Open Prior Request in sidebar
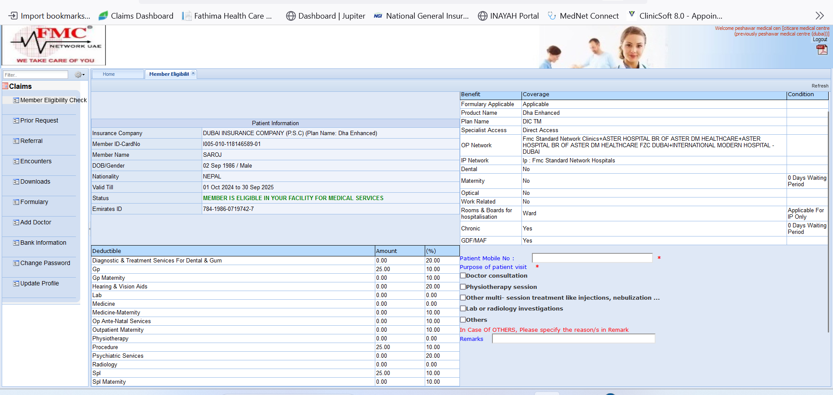This screenshot has width=833, height=395. pos(39,120)
